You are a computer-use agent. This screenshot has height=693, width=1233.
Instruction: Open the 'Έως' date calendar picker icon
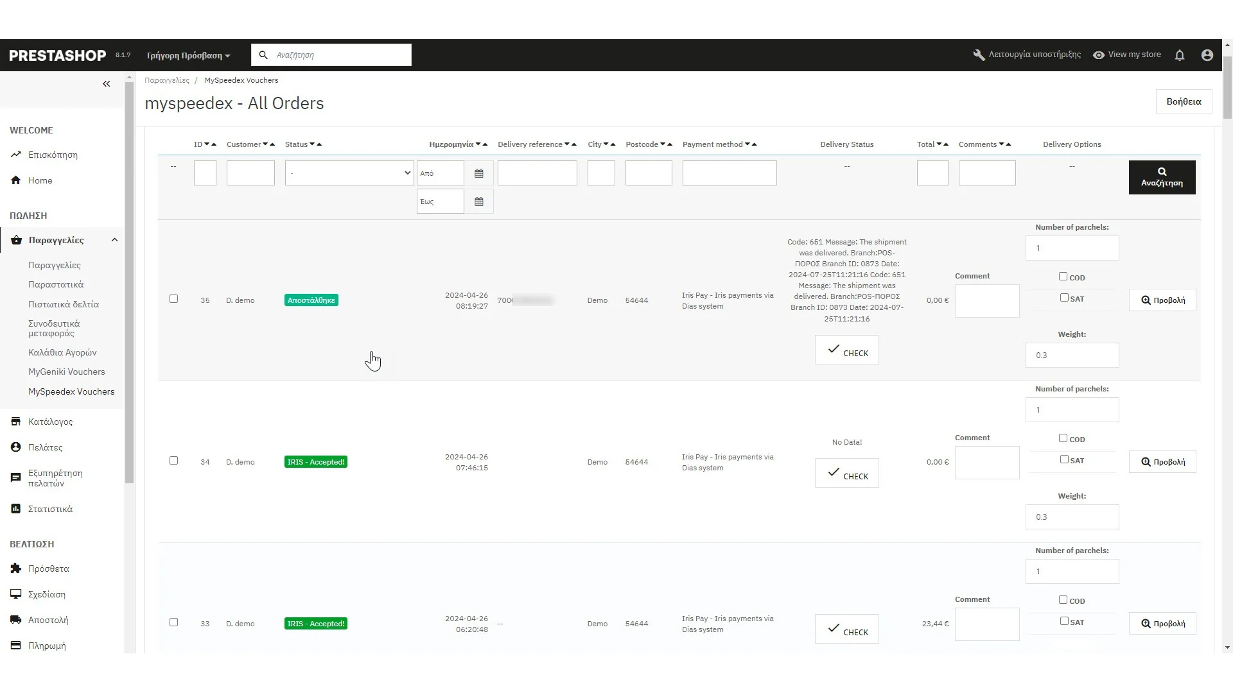point(478,202)
